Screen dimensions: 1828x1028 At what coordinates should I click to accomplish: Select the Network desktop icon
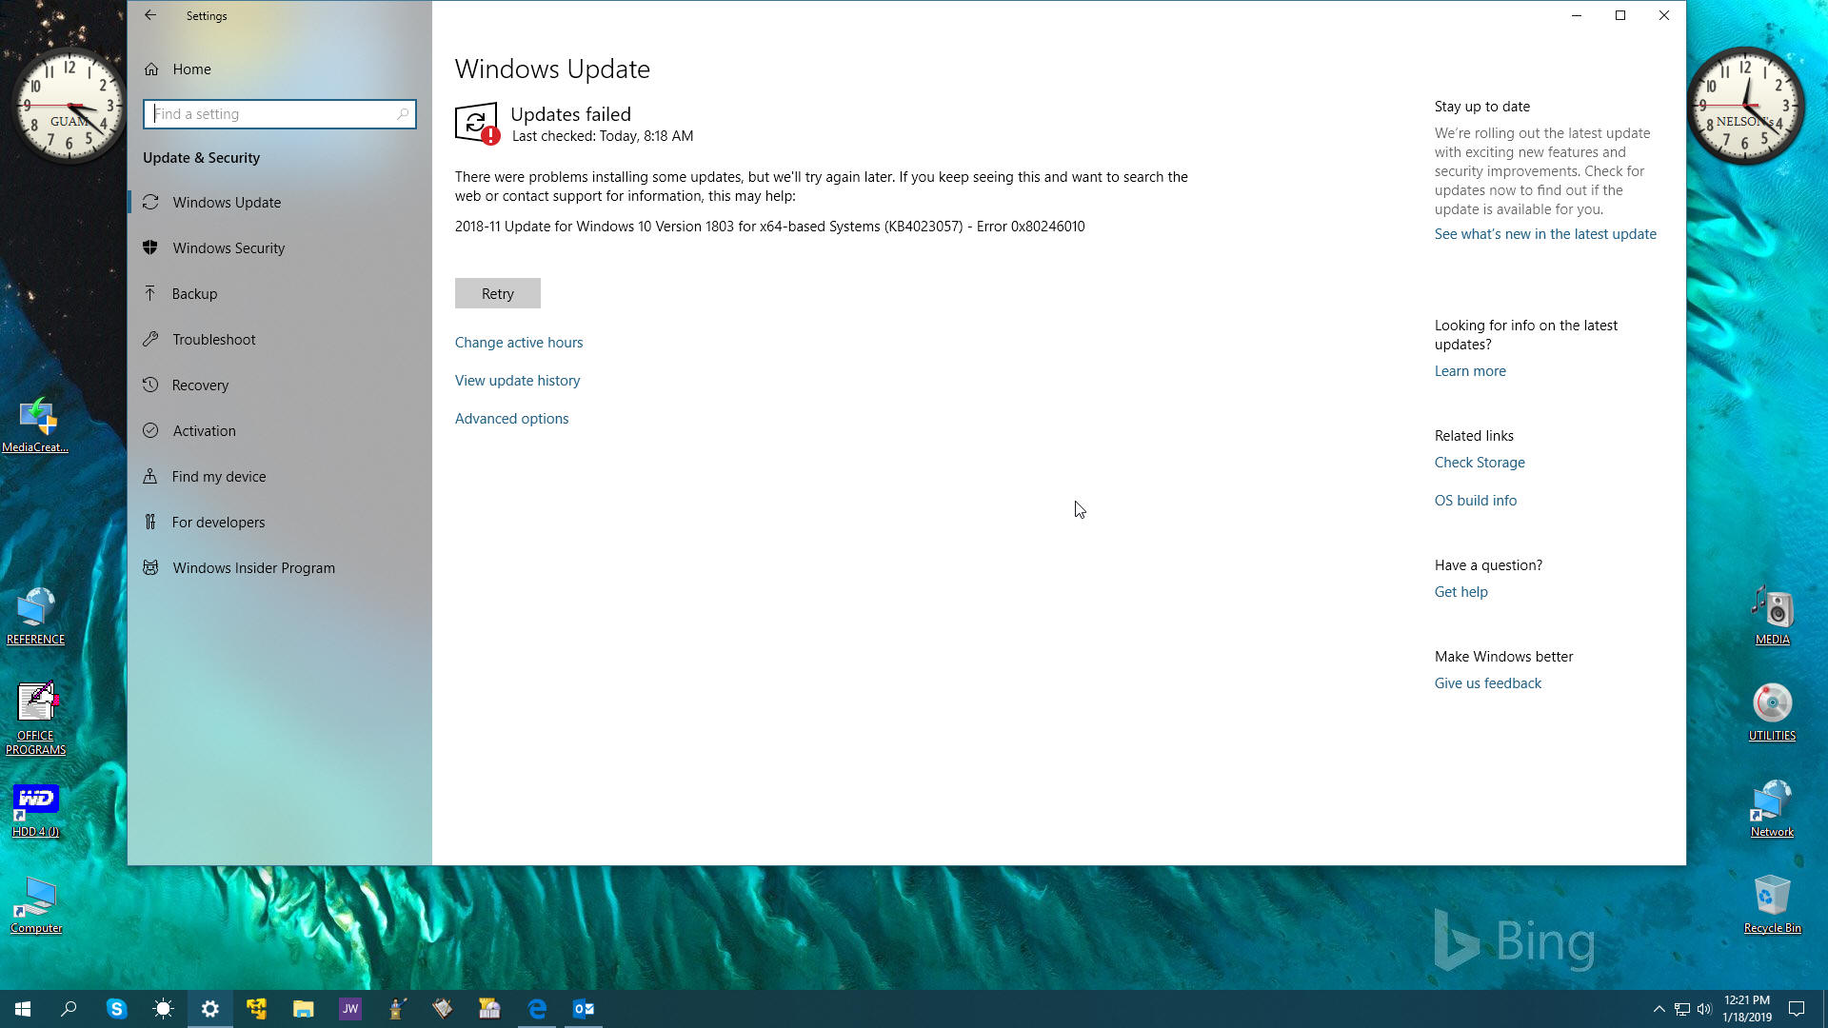click(1772, 810)
